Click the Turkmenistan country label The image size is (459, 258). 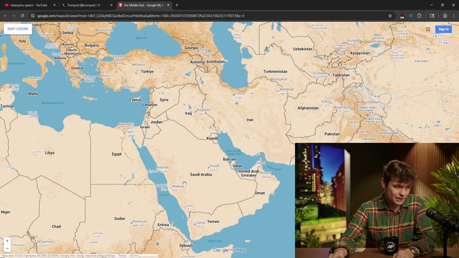275,71
